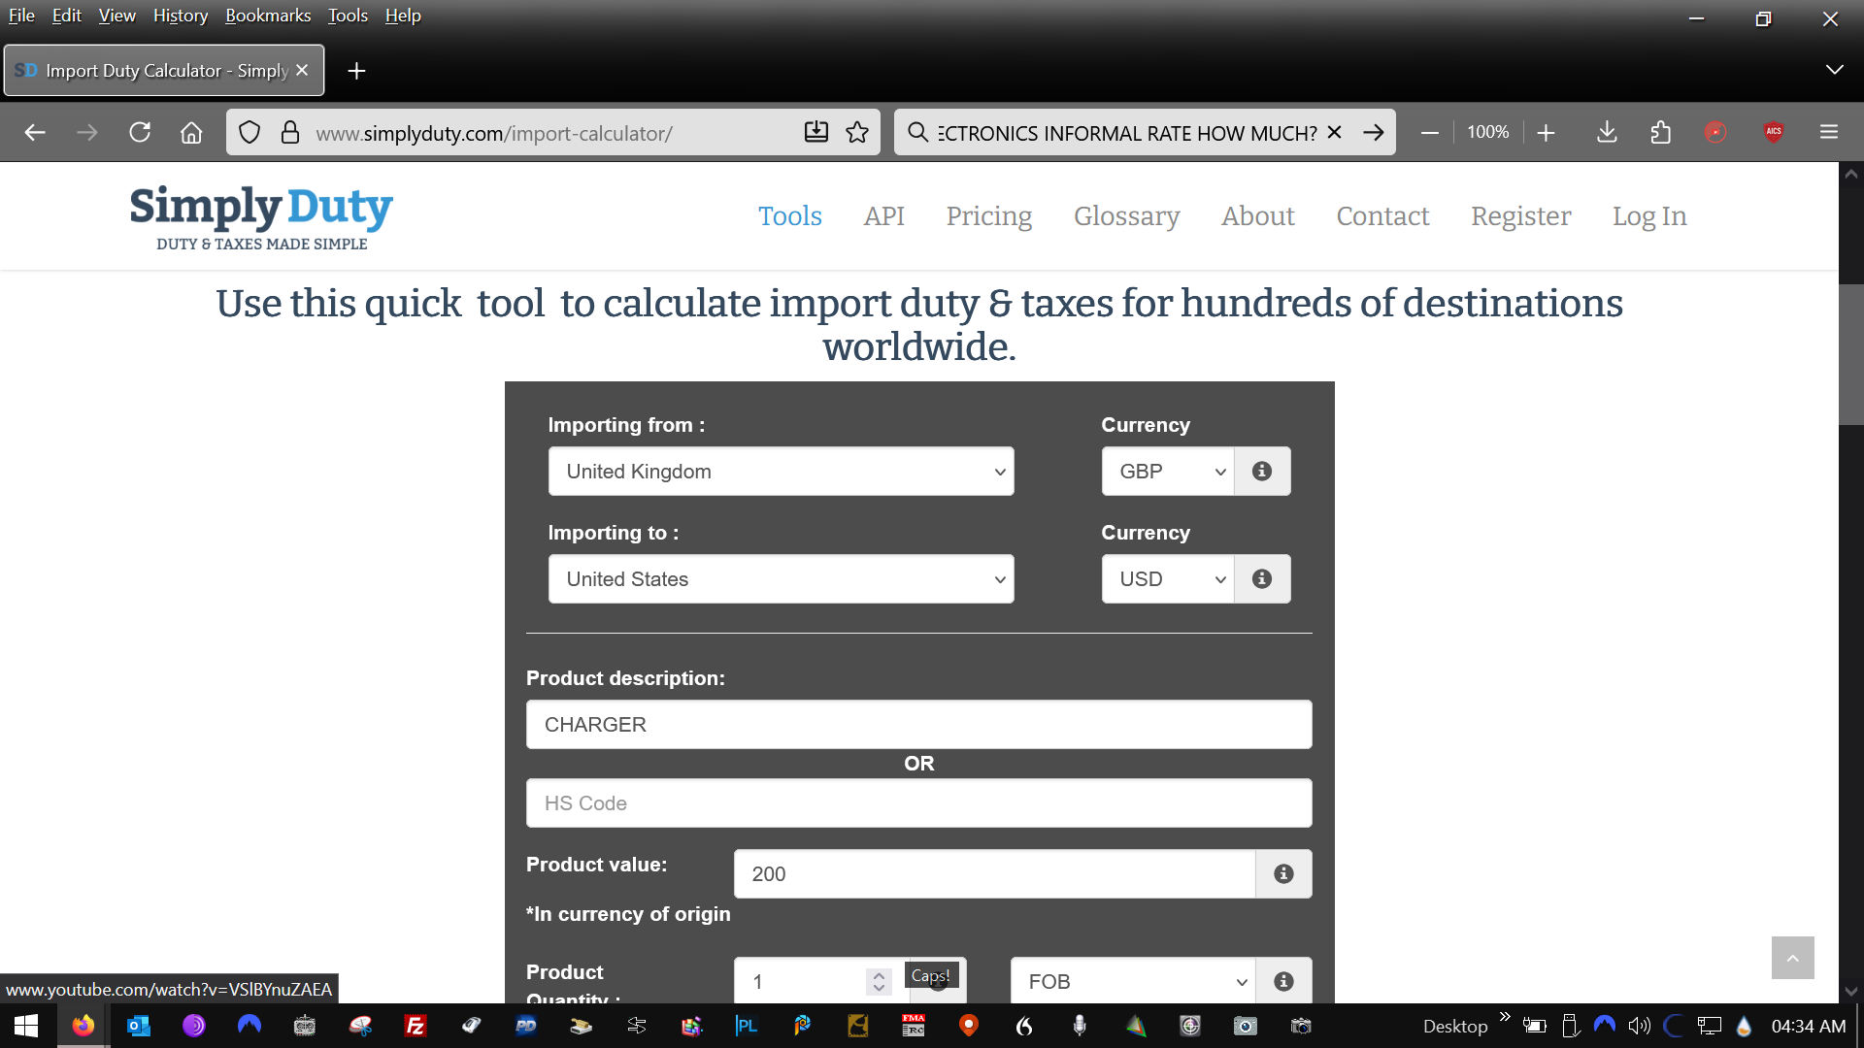The image size is (1864, 1048).
Task: Open the FOB shipping terms dropdown
Action: (1132, 982)
